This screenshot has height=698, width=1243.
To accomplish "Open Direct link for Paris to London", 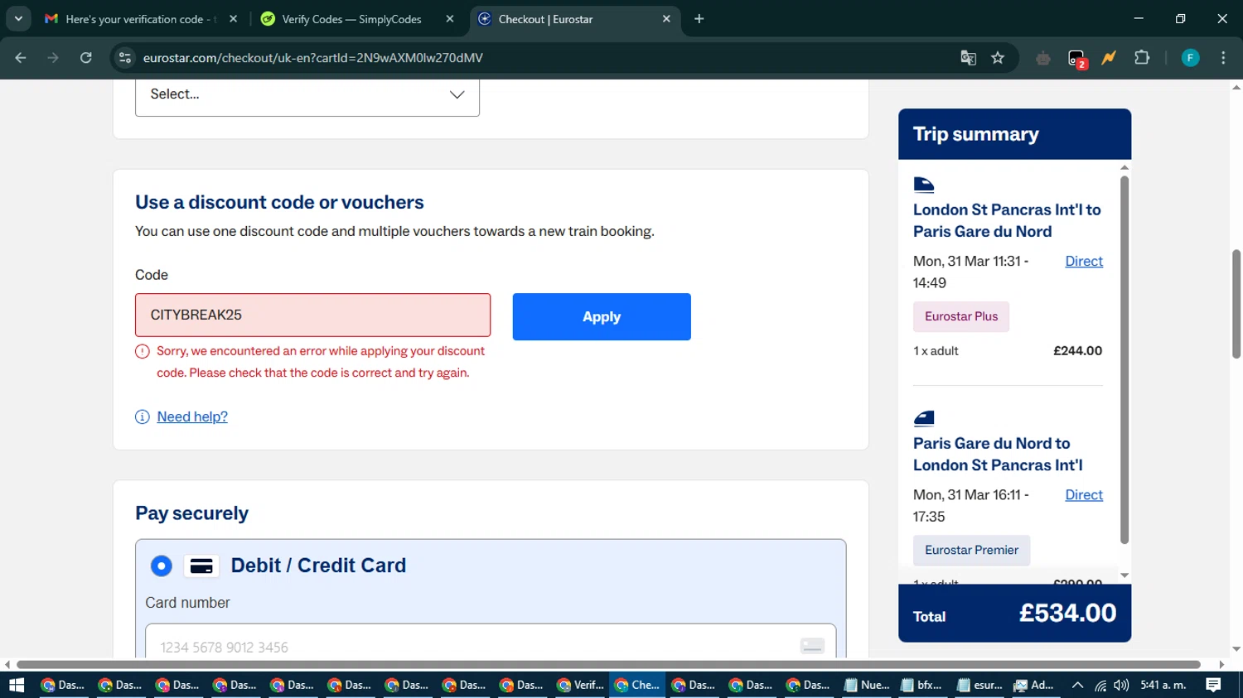I will pyautogui.click(x=1084, y=494).
